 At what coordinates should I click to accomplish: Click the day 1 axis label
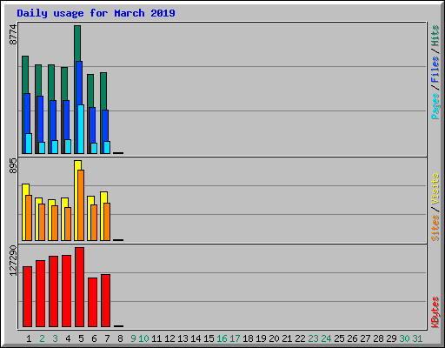[29, 338]
